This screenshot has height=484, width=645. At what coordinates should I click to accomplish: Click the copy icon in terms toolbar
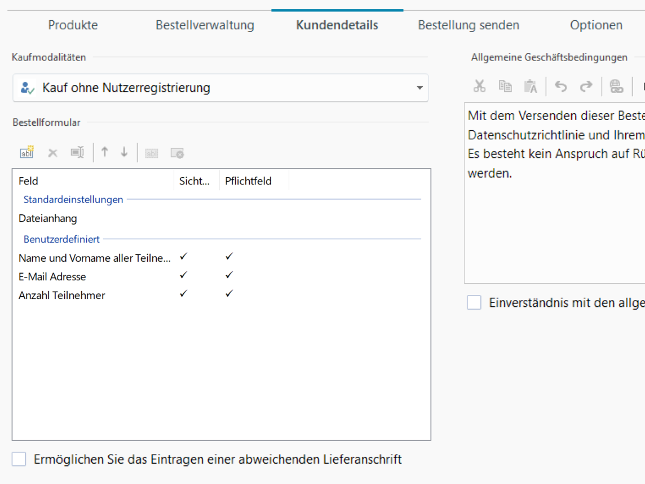click(x=505, y=86)
